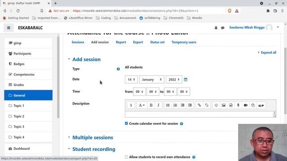This screenshot has height=161, width=287.
Task: Go to Topic 3 section
Action: (x=28, y=127)
